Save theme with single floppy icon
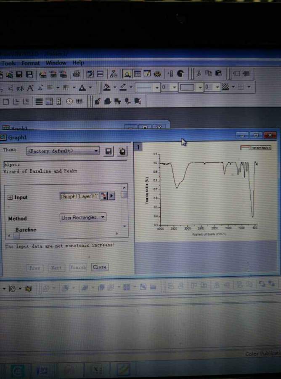281x379 pixels. [x=109, y=152]
